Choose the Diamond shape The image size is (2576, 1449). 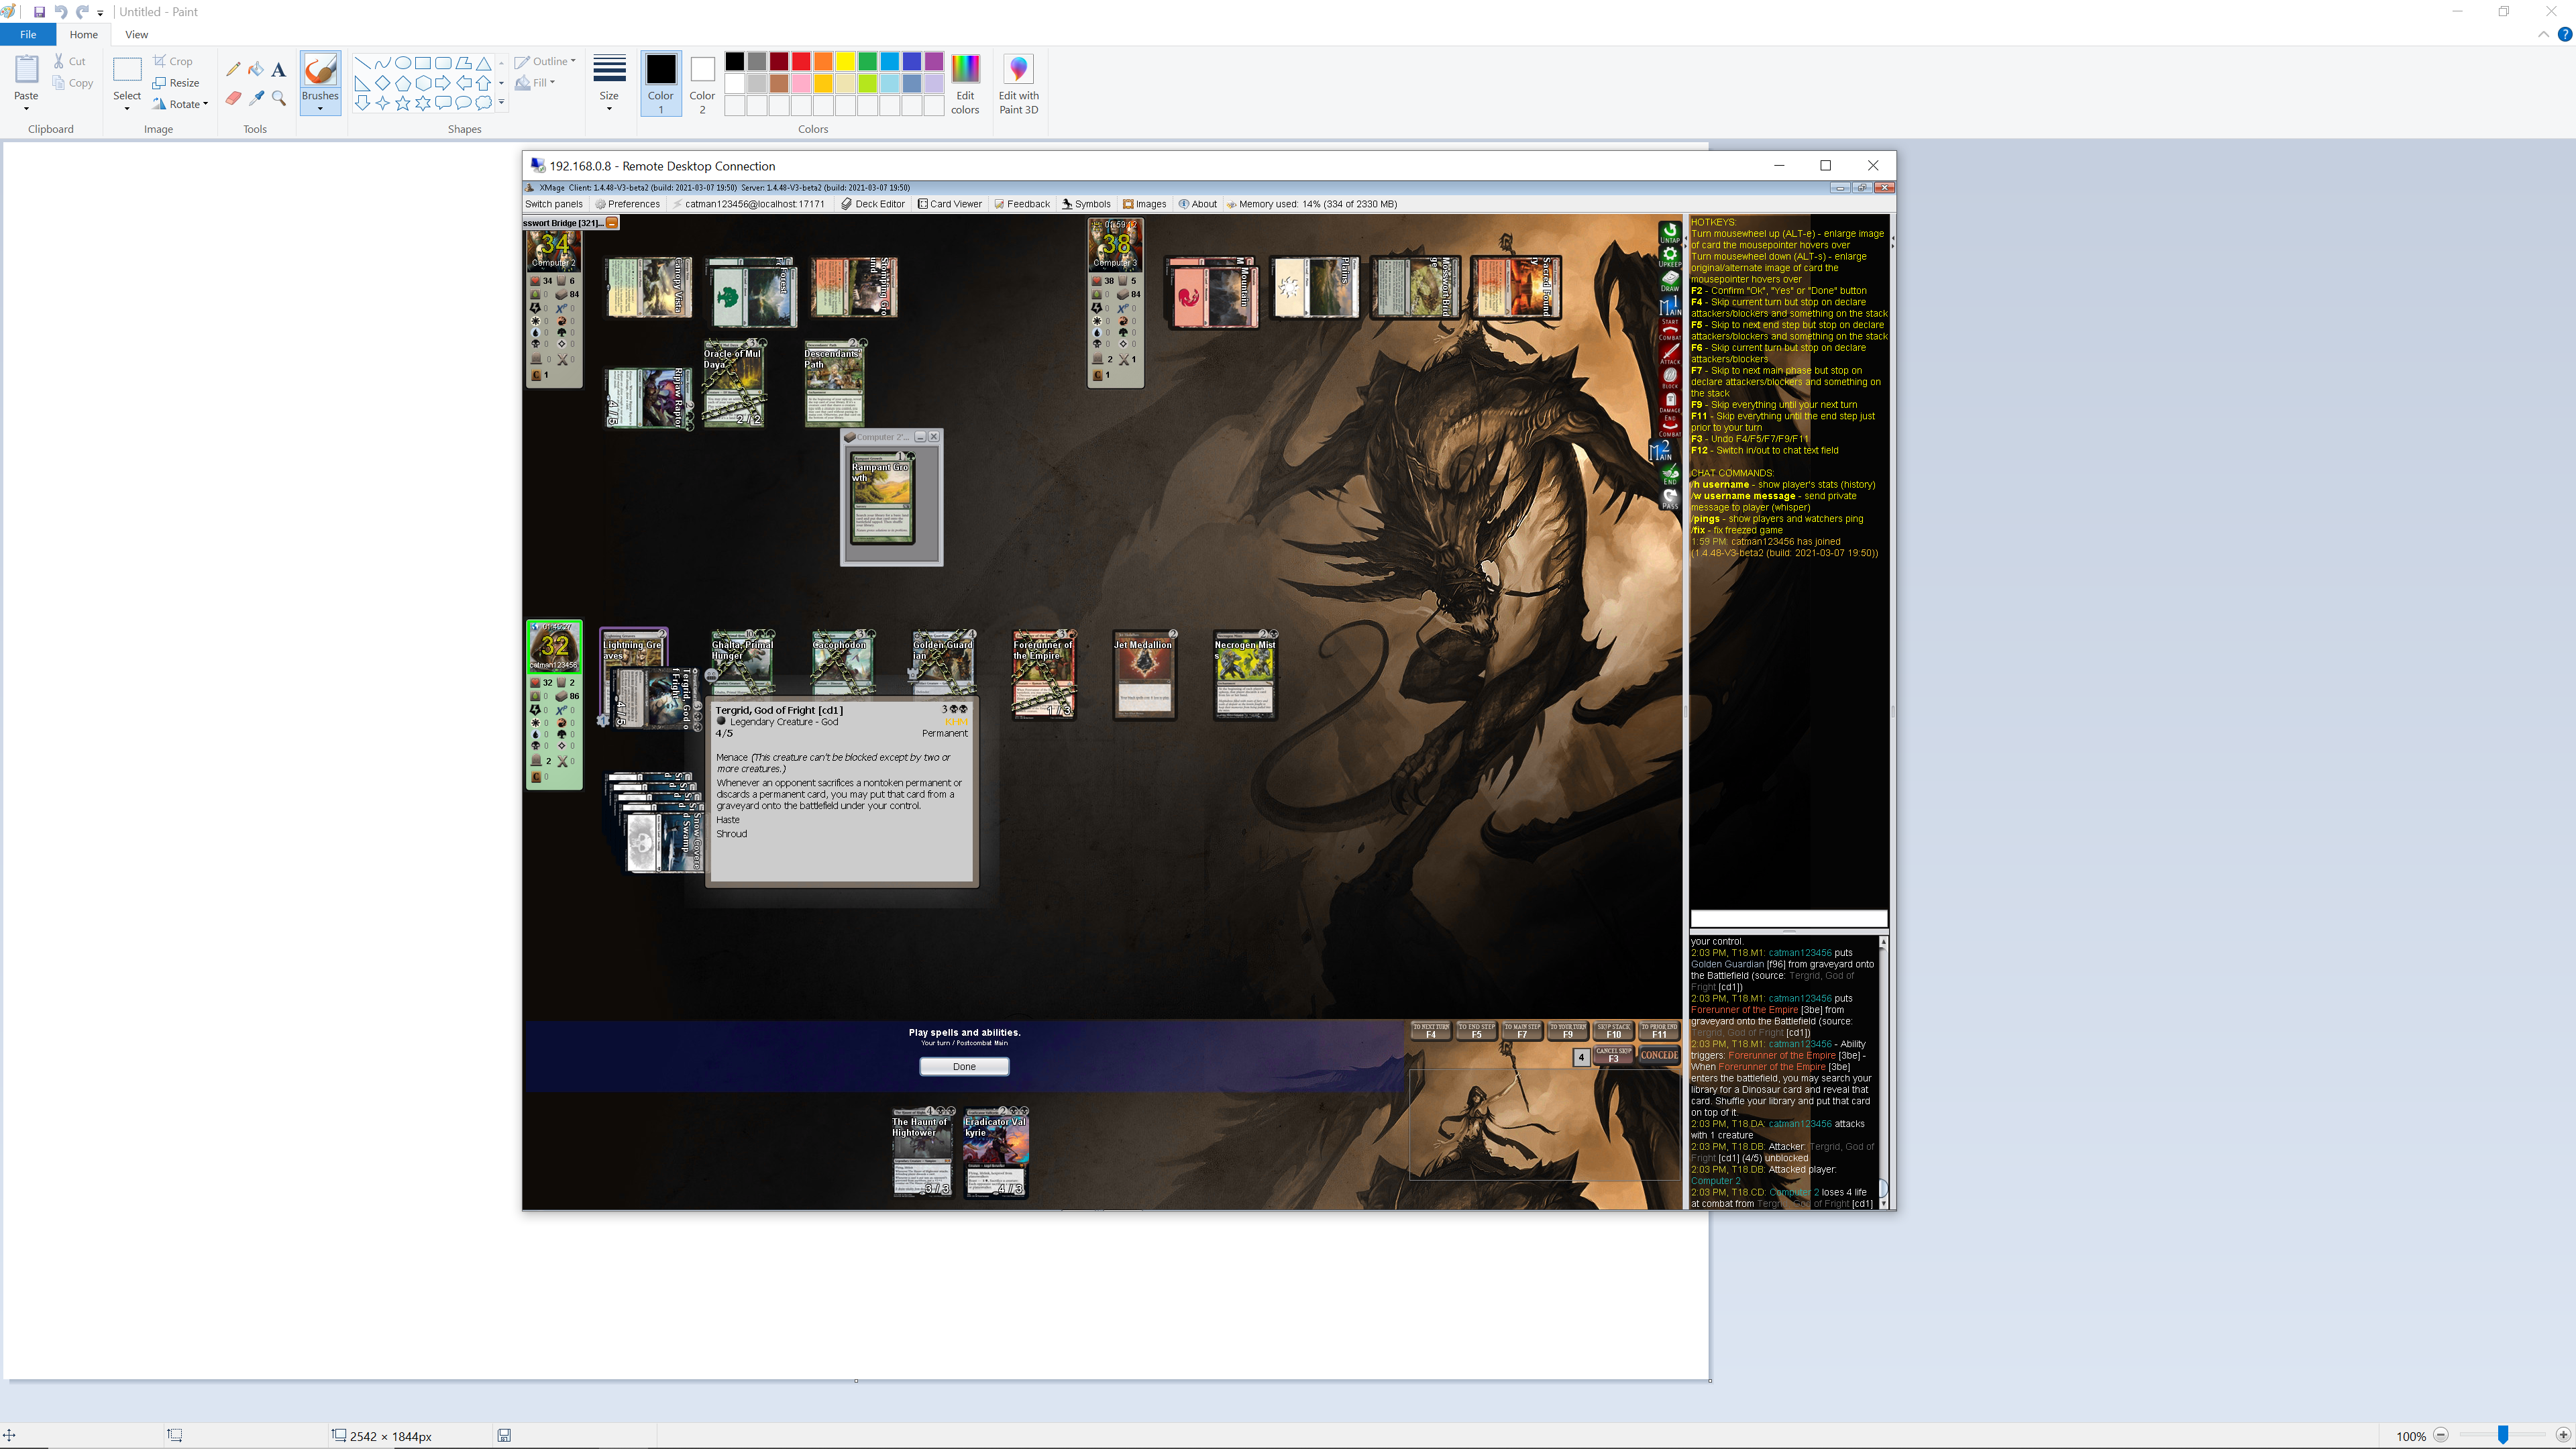382,83
